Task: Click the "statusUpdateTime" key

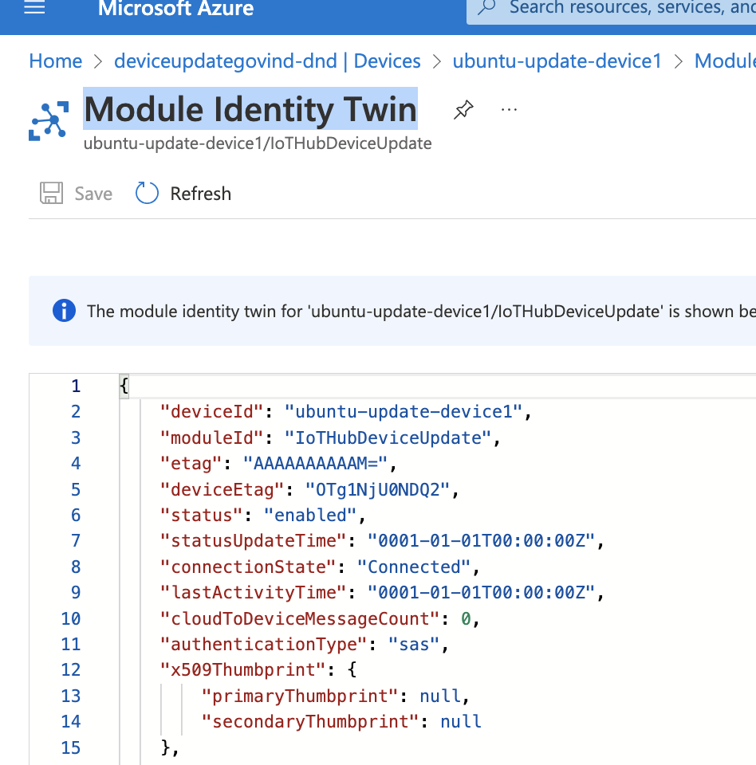Action: 254,541
